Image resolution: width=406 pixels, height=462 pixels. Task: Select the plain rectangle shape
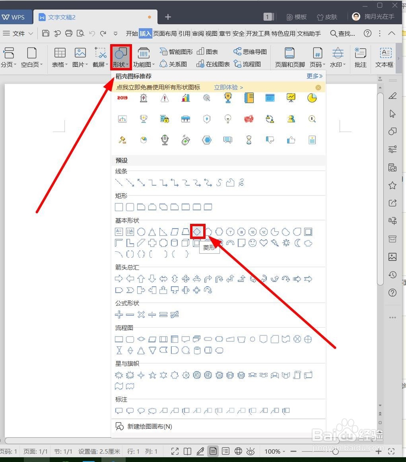[119, 207]
